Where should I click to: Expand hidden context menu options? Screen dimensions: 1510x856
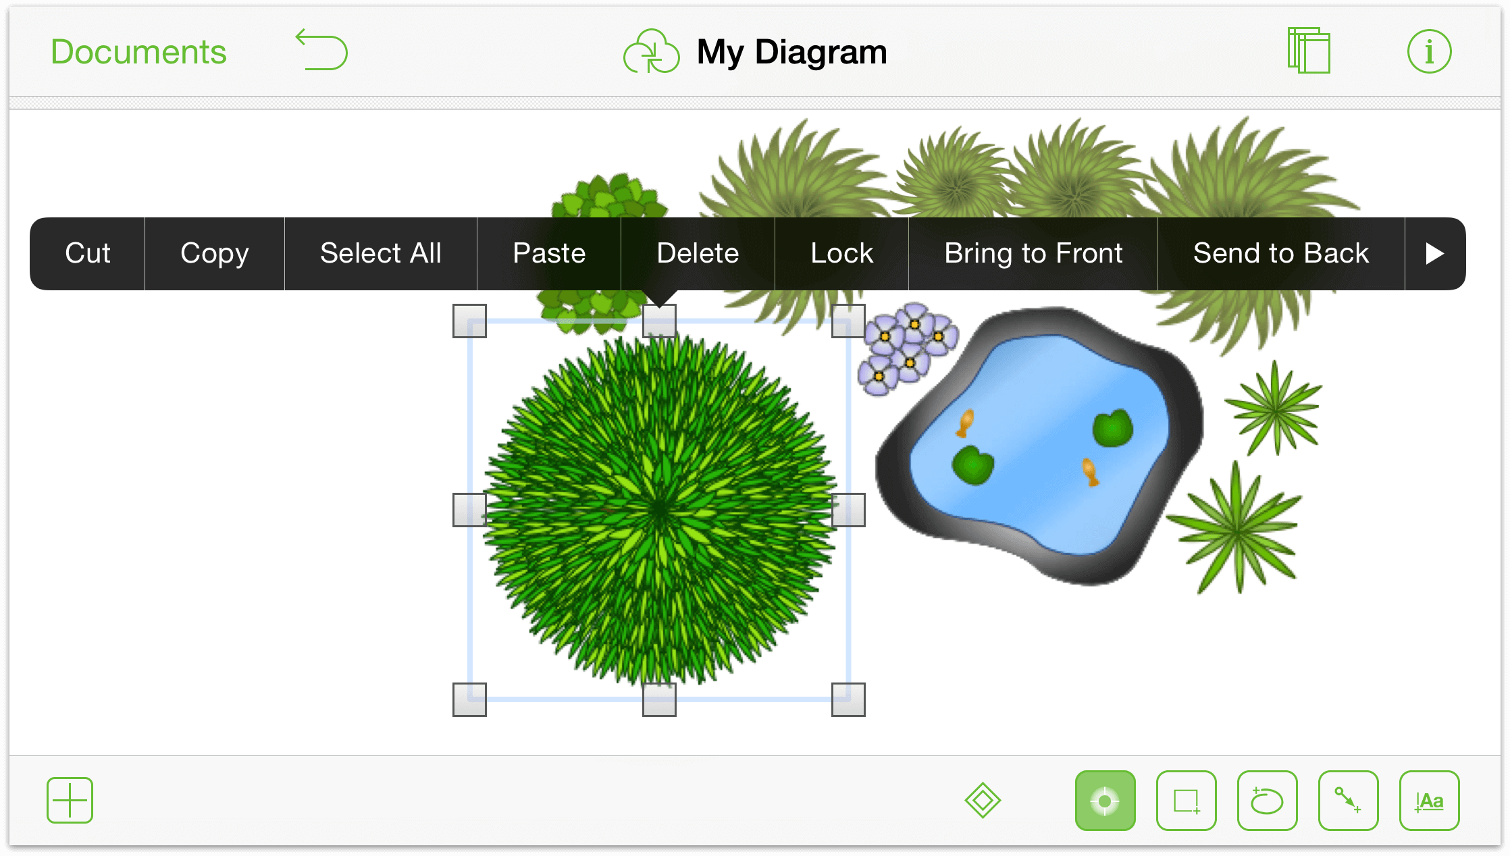[x=1434, y=253]
